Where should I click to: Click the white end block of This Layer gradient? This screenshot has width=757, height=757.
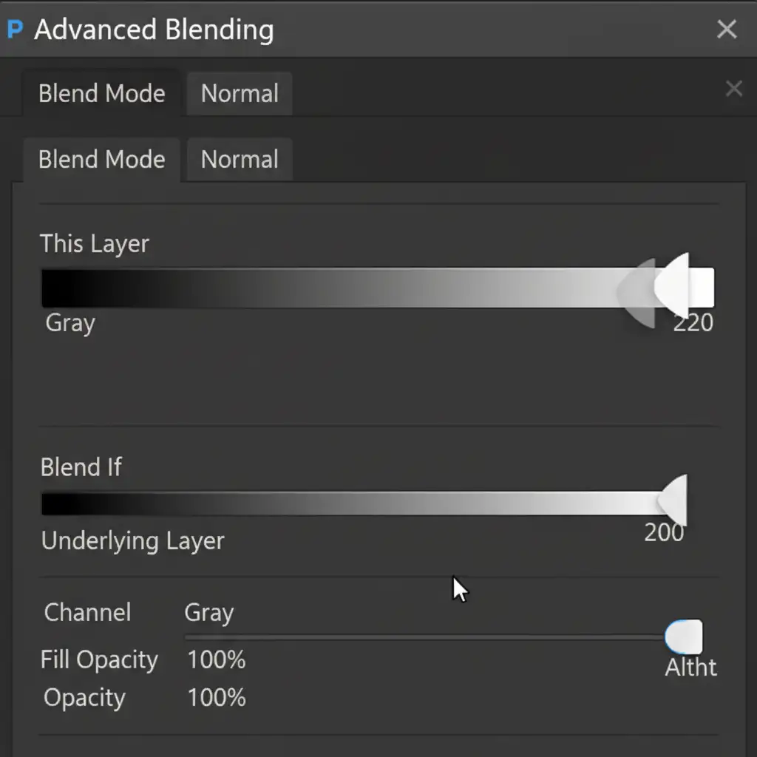702,288
